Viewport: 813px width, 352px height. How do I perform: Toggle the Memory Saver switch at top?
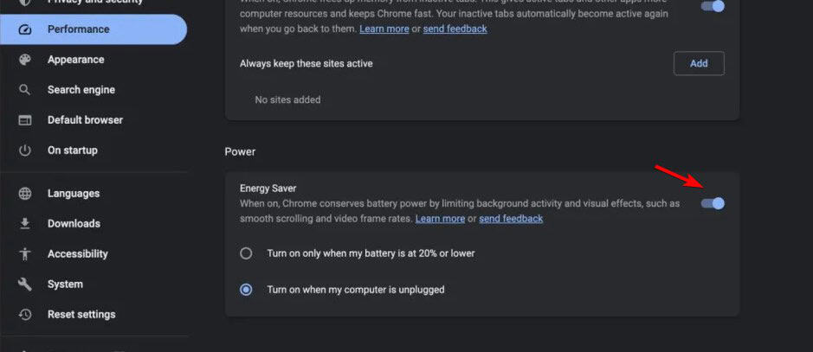coord(713,6)
